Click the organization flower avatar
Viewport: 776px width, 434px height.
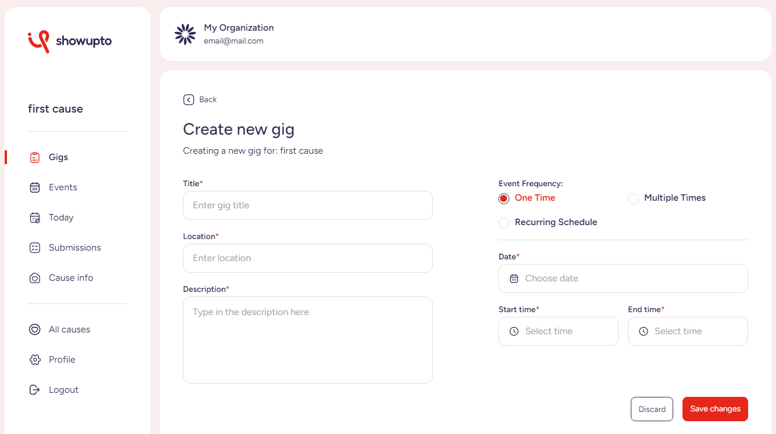[x=185, y=34]
